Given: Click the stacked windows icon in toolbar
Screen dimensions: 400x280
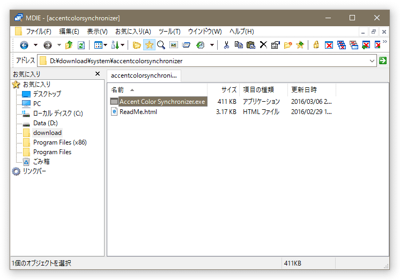Looking at the screenshot, I should tap(186, 45).
